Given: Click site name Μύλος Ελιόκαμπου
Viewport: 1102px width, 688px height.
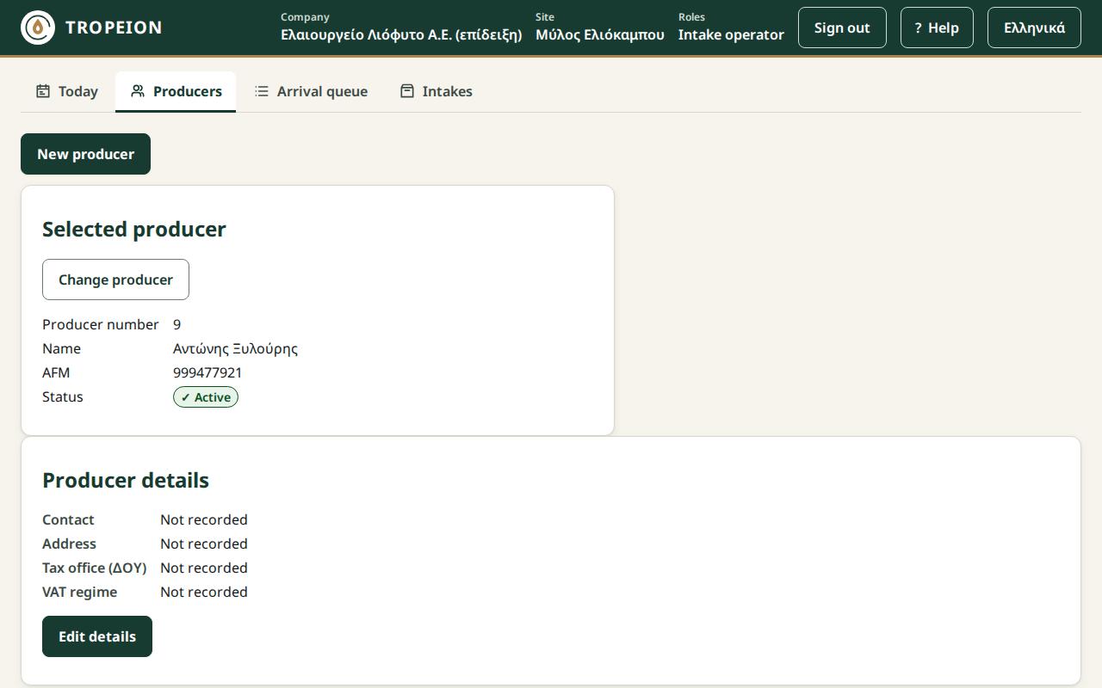Looking at the screenshot, I should click(600, 35).
